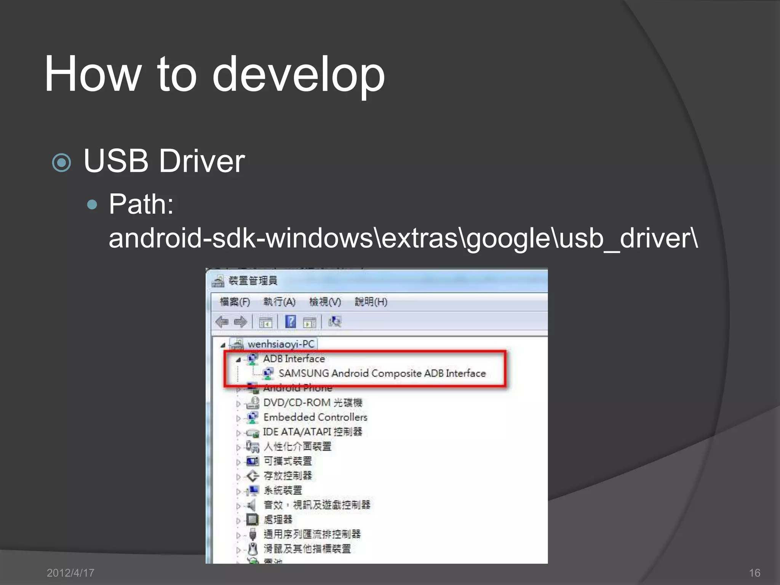Select the 可攜式裝置 label
The width and height of the screenshot is (780, 585).
tap(288, 461)
